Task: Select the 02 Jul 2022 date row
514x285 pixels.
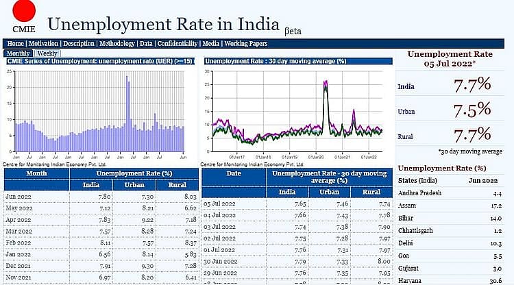Action: (297, 238)
